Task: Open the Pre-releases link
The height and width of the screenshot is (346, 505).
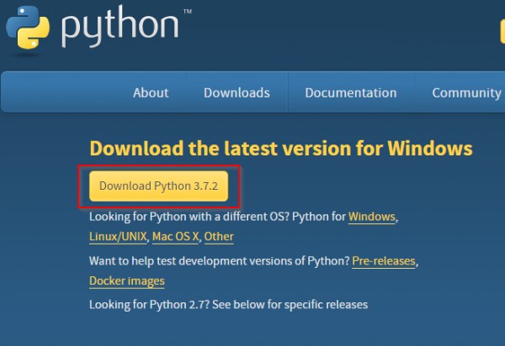Action: pyautogui.click(x=384, y=261)
